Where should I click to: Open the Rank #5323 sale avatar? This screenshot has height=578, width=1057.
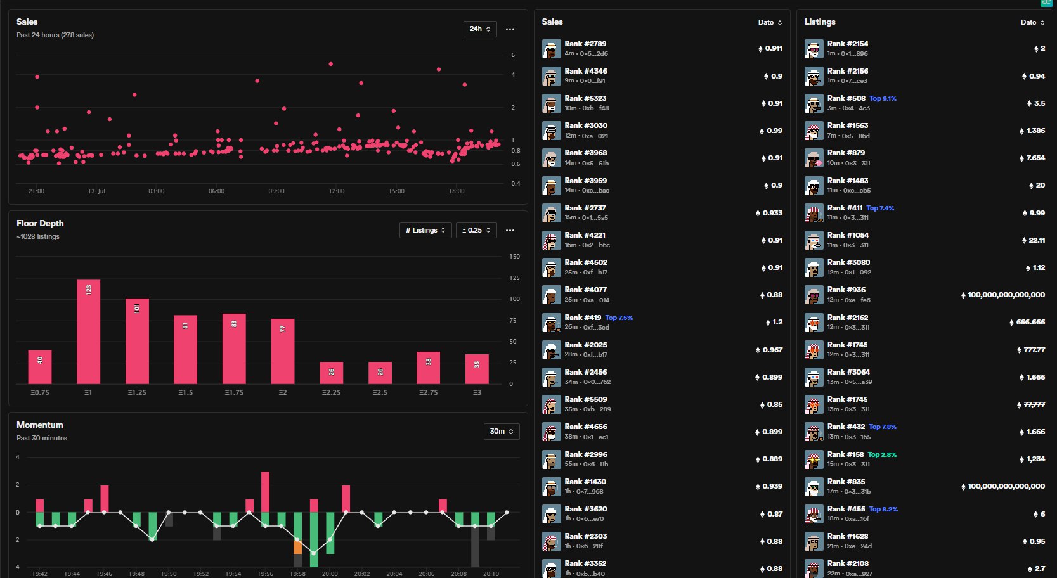pos(552,103)
